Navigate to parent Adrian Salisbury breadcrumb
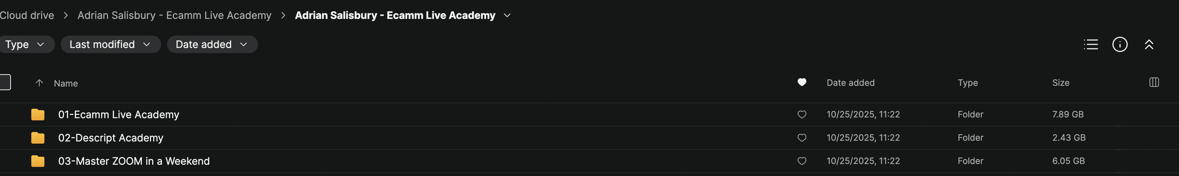 pyautogui.click(x=174, y=15)
